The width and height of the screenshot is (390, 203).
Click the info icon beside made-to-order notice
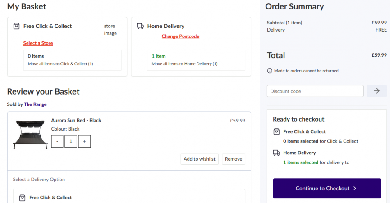tap(270, 71)
